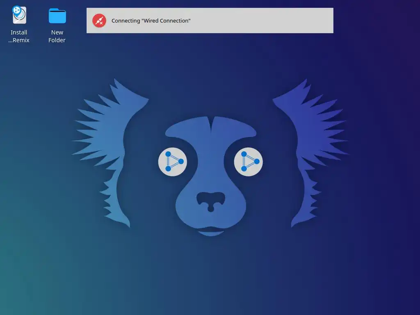Click the Connecting "Wired Connection" notification text

tap(151, 21)
